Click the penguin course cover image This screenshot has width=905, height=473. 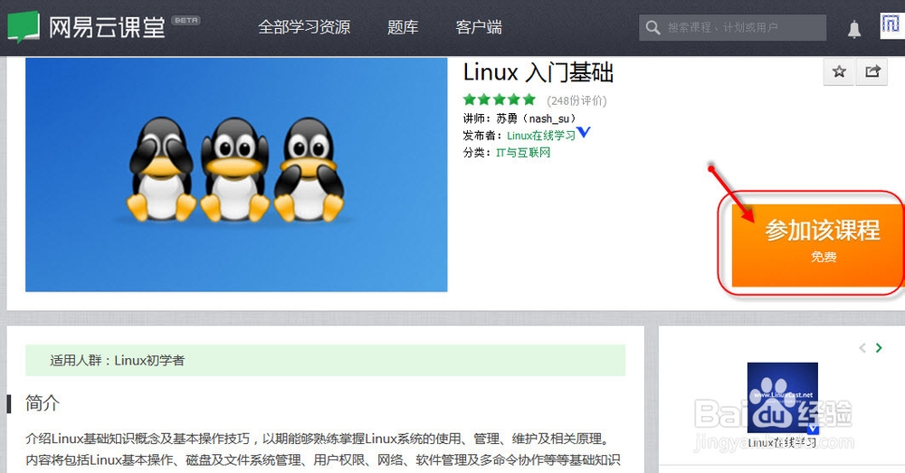coord(236,175)
